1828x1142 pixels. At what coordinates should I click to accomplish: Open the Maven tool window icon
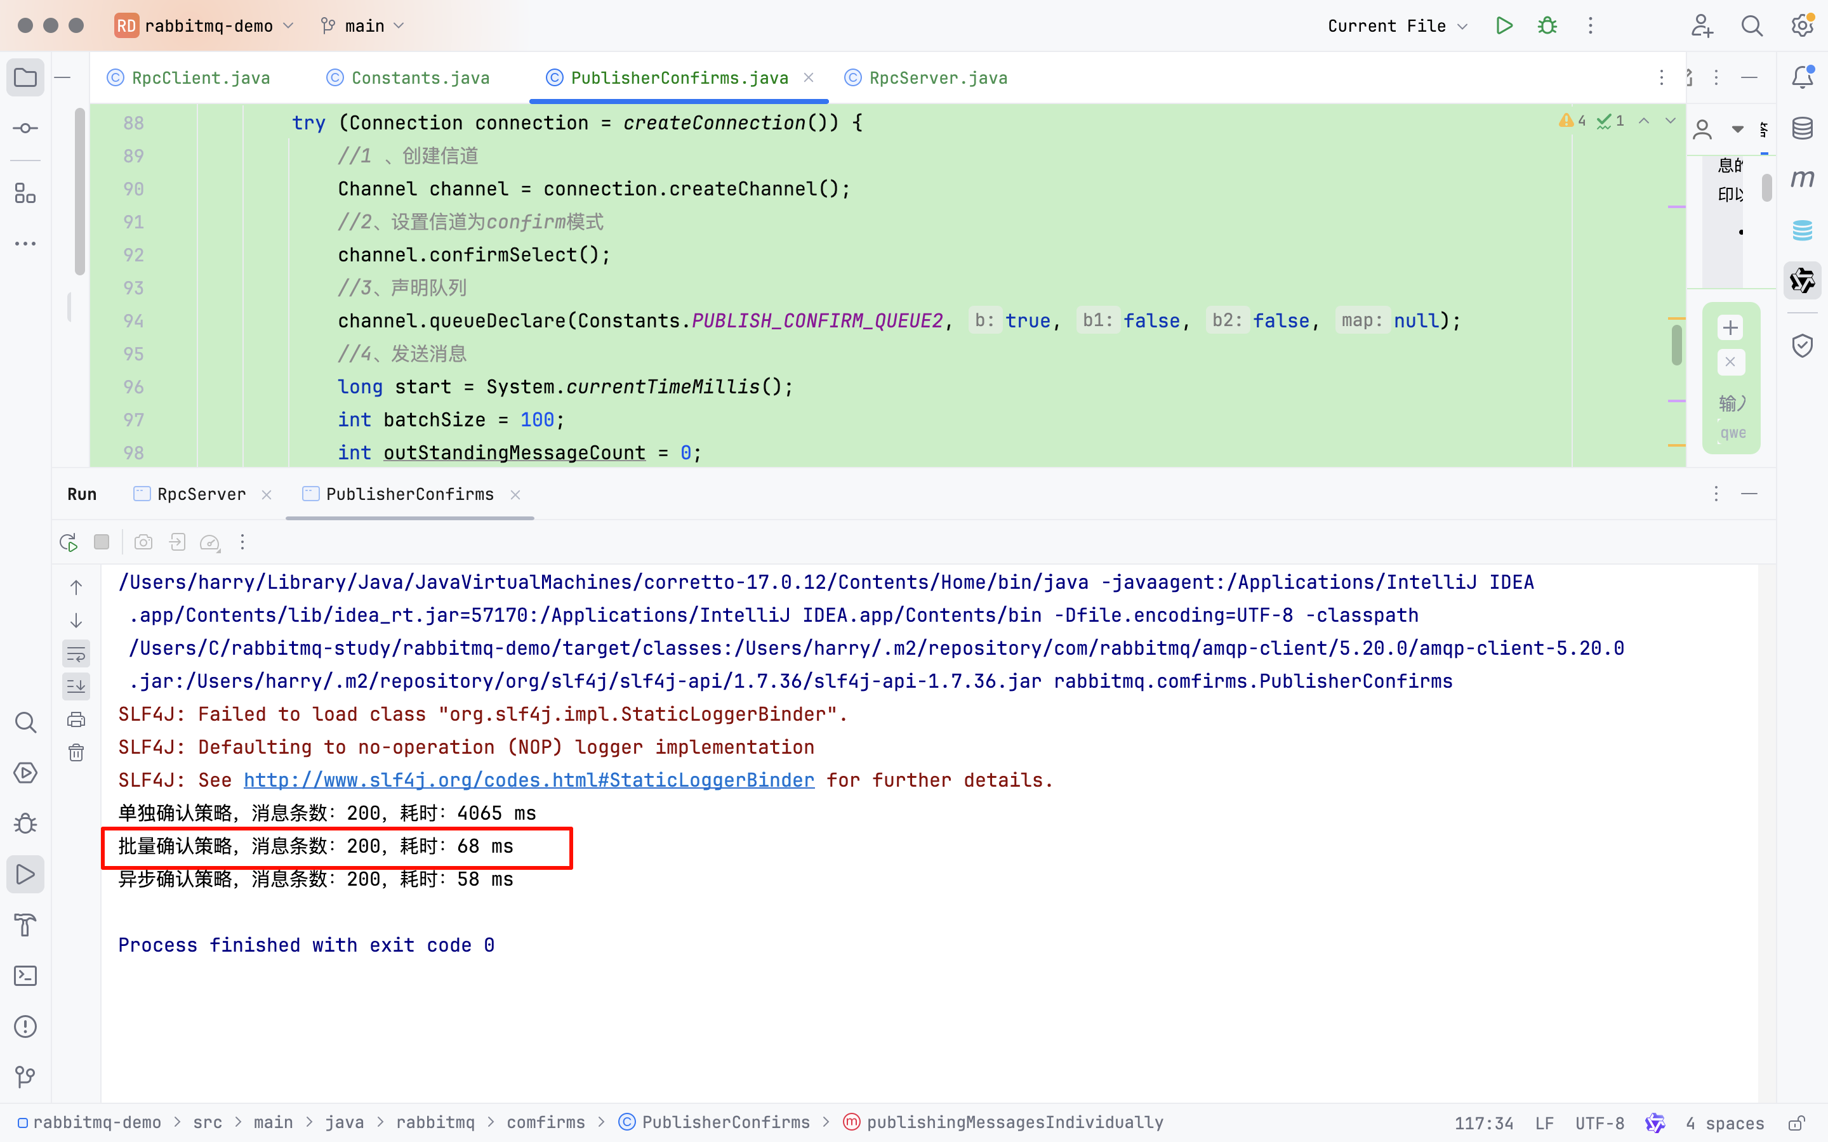pos(1803,178)
